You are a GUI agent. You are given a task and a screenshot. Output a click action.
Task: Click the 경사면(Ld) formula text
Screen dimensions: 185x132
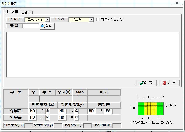152,123
